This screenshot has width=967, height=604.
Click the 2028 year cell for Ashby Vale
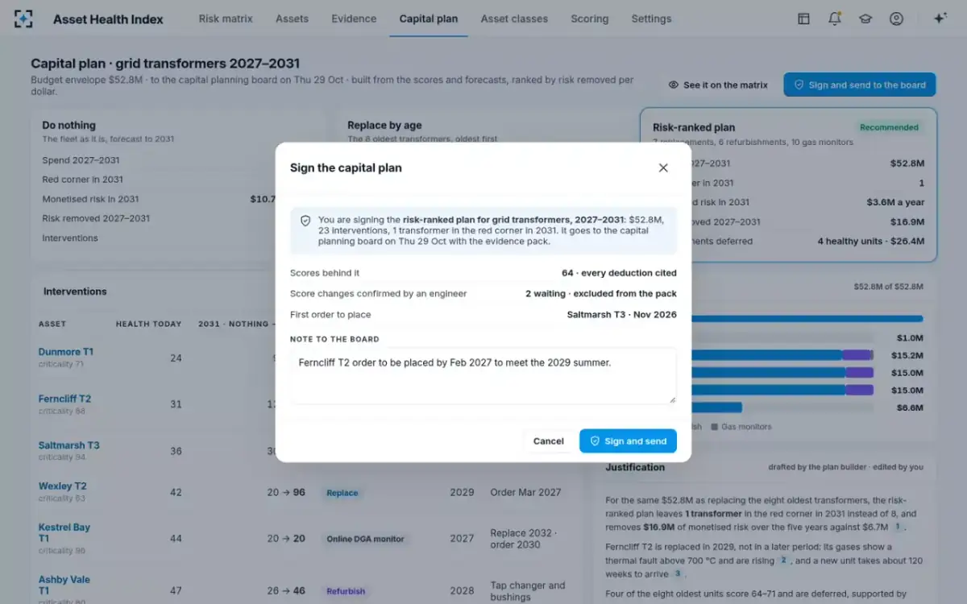point(462,591)
